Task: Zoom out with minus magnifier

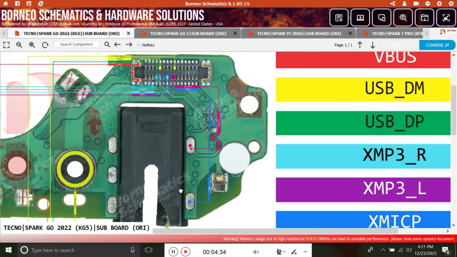Action: point(19,45)
